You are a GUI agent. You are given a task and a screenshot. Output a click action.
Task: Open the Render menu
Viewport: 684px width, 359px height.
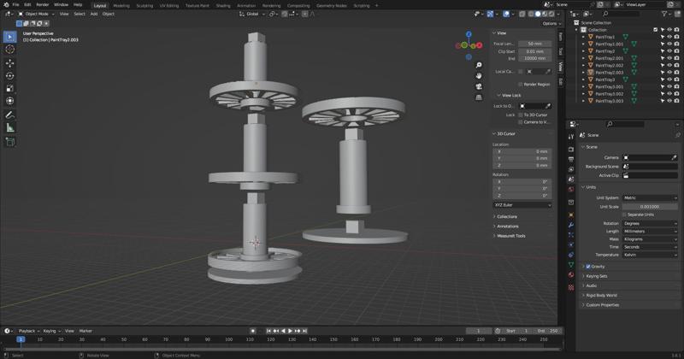pyautogui.click(x=43, y=4)
